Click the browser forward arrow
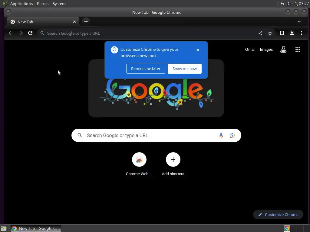 tap(21, 33)
